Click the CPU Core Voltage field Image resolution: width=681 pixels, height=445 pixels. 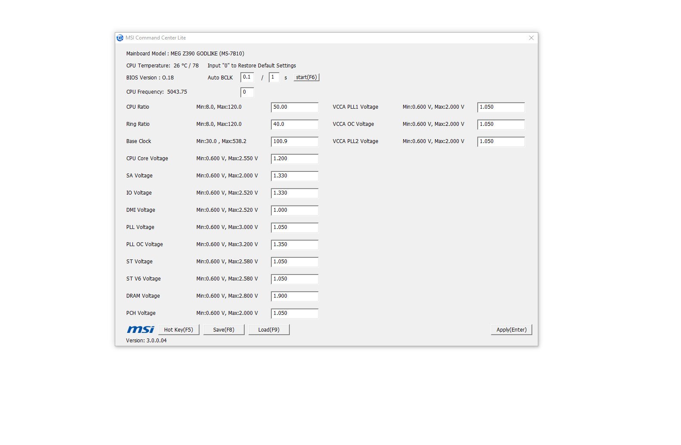295,159
